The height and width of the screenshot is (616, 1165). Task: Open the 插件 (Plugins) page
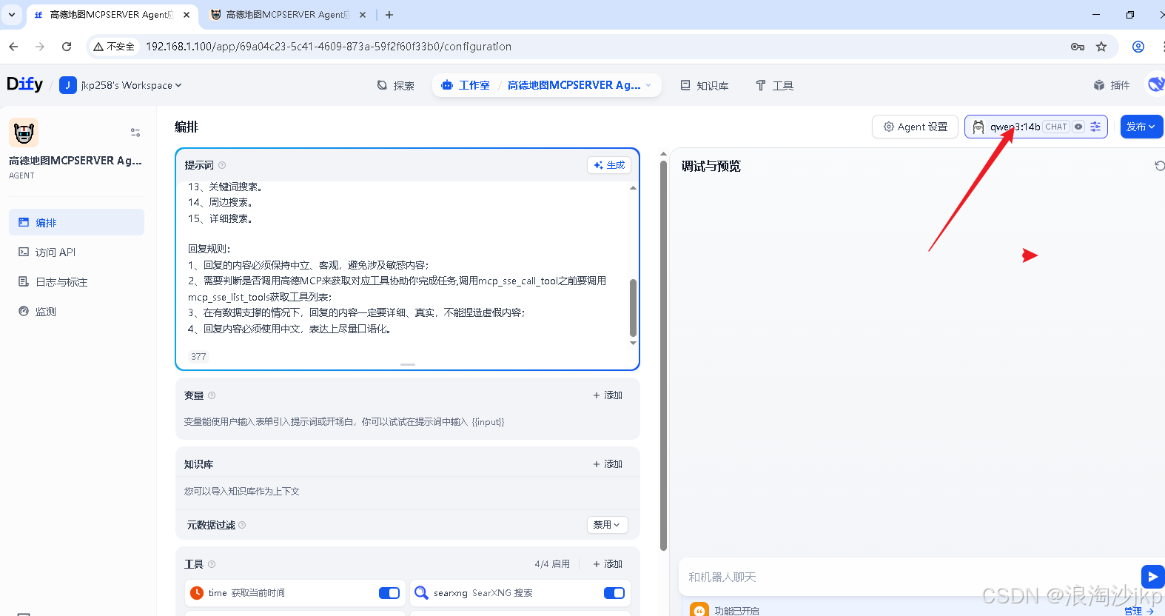click(x=1112, y=85)
